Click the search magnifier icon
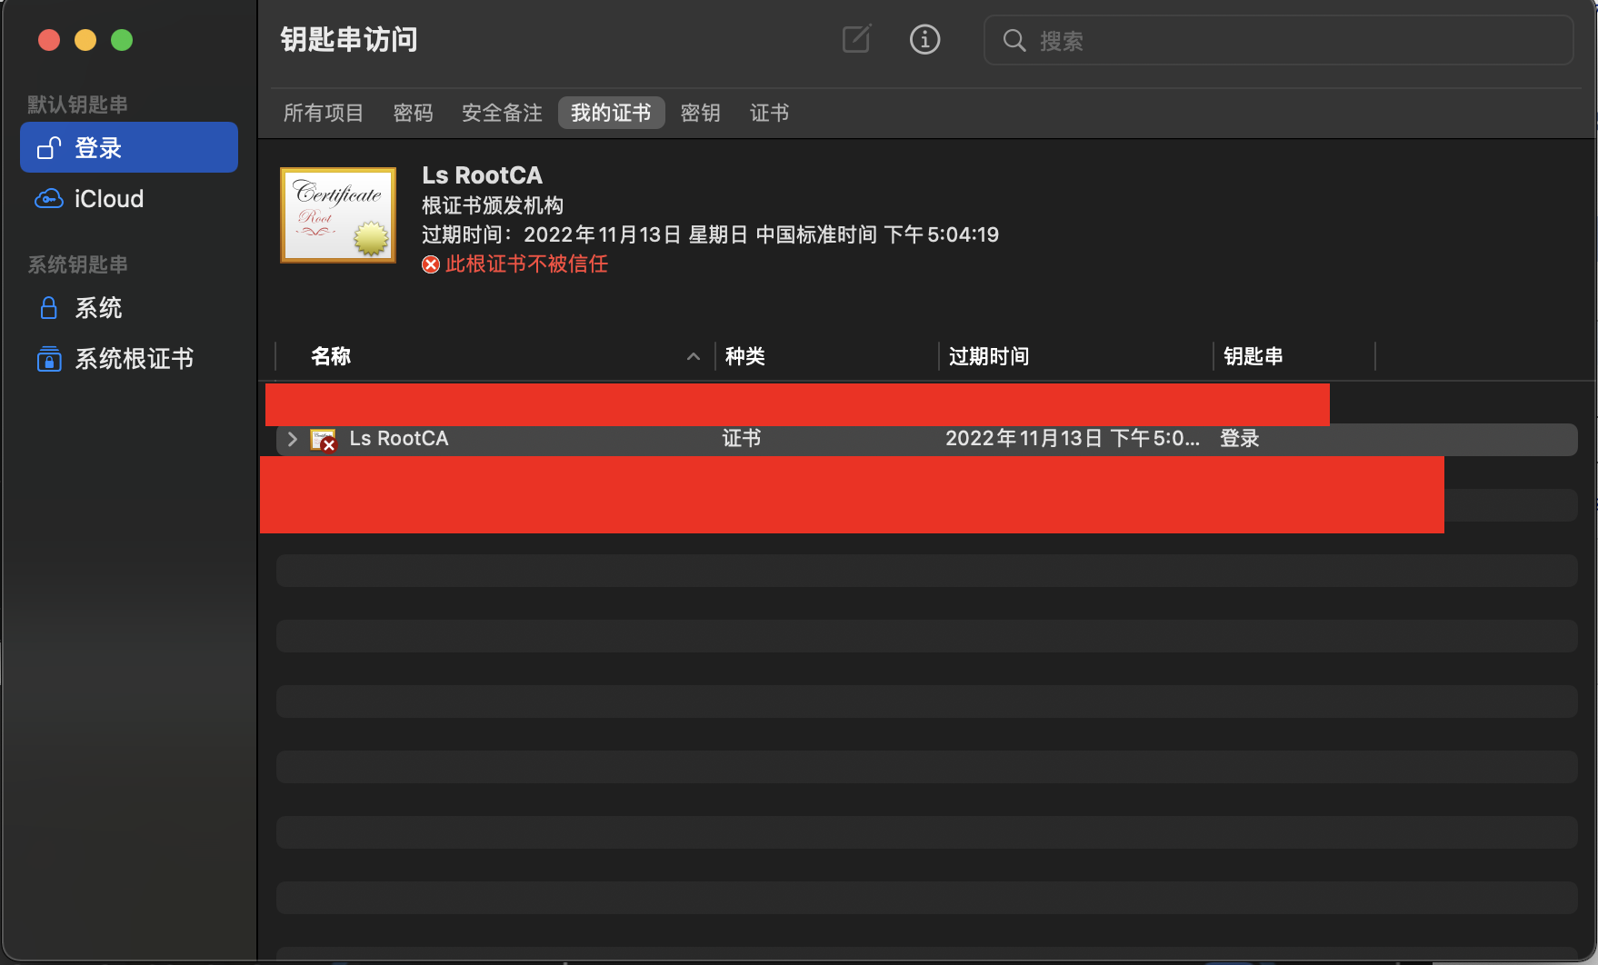Image resolution: width=1598 pixels, height=965 pixels. click(1014, 41)
